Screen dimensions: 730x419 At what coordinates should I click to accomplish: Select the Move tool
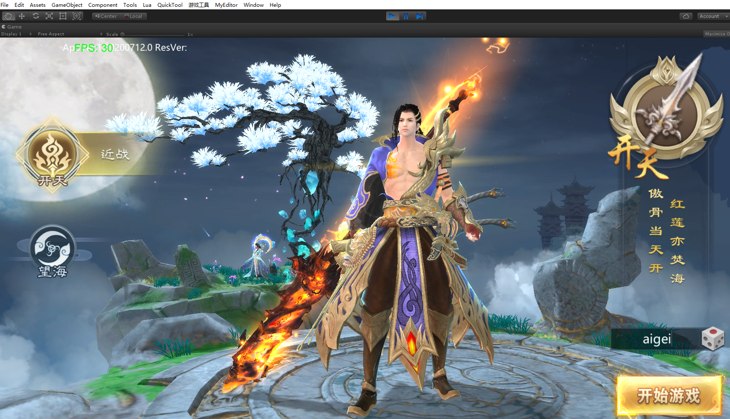[x=22, y=16]
